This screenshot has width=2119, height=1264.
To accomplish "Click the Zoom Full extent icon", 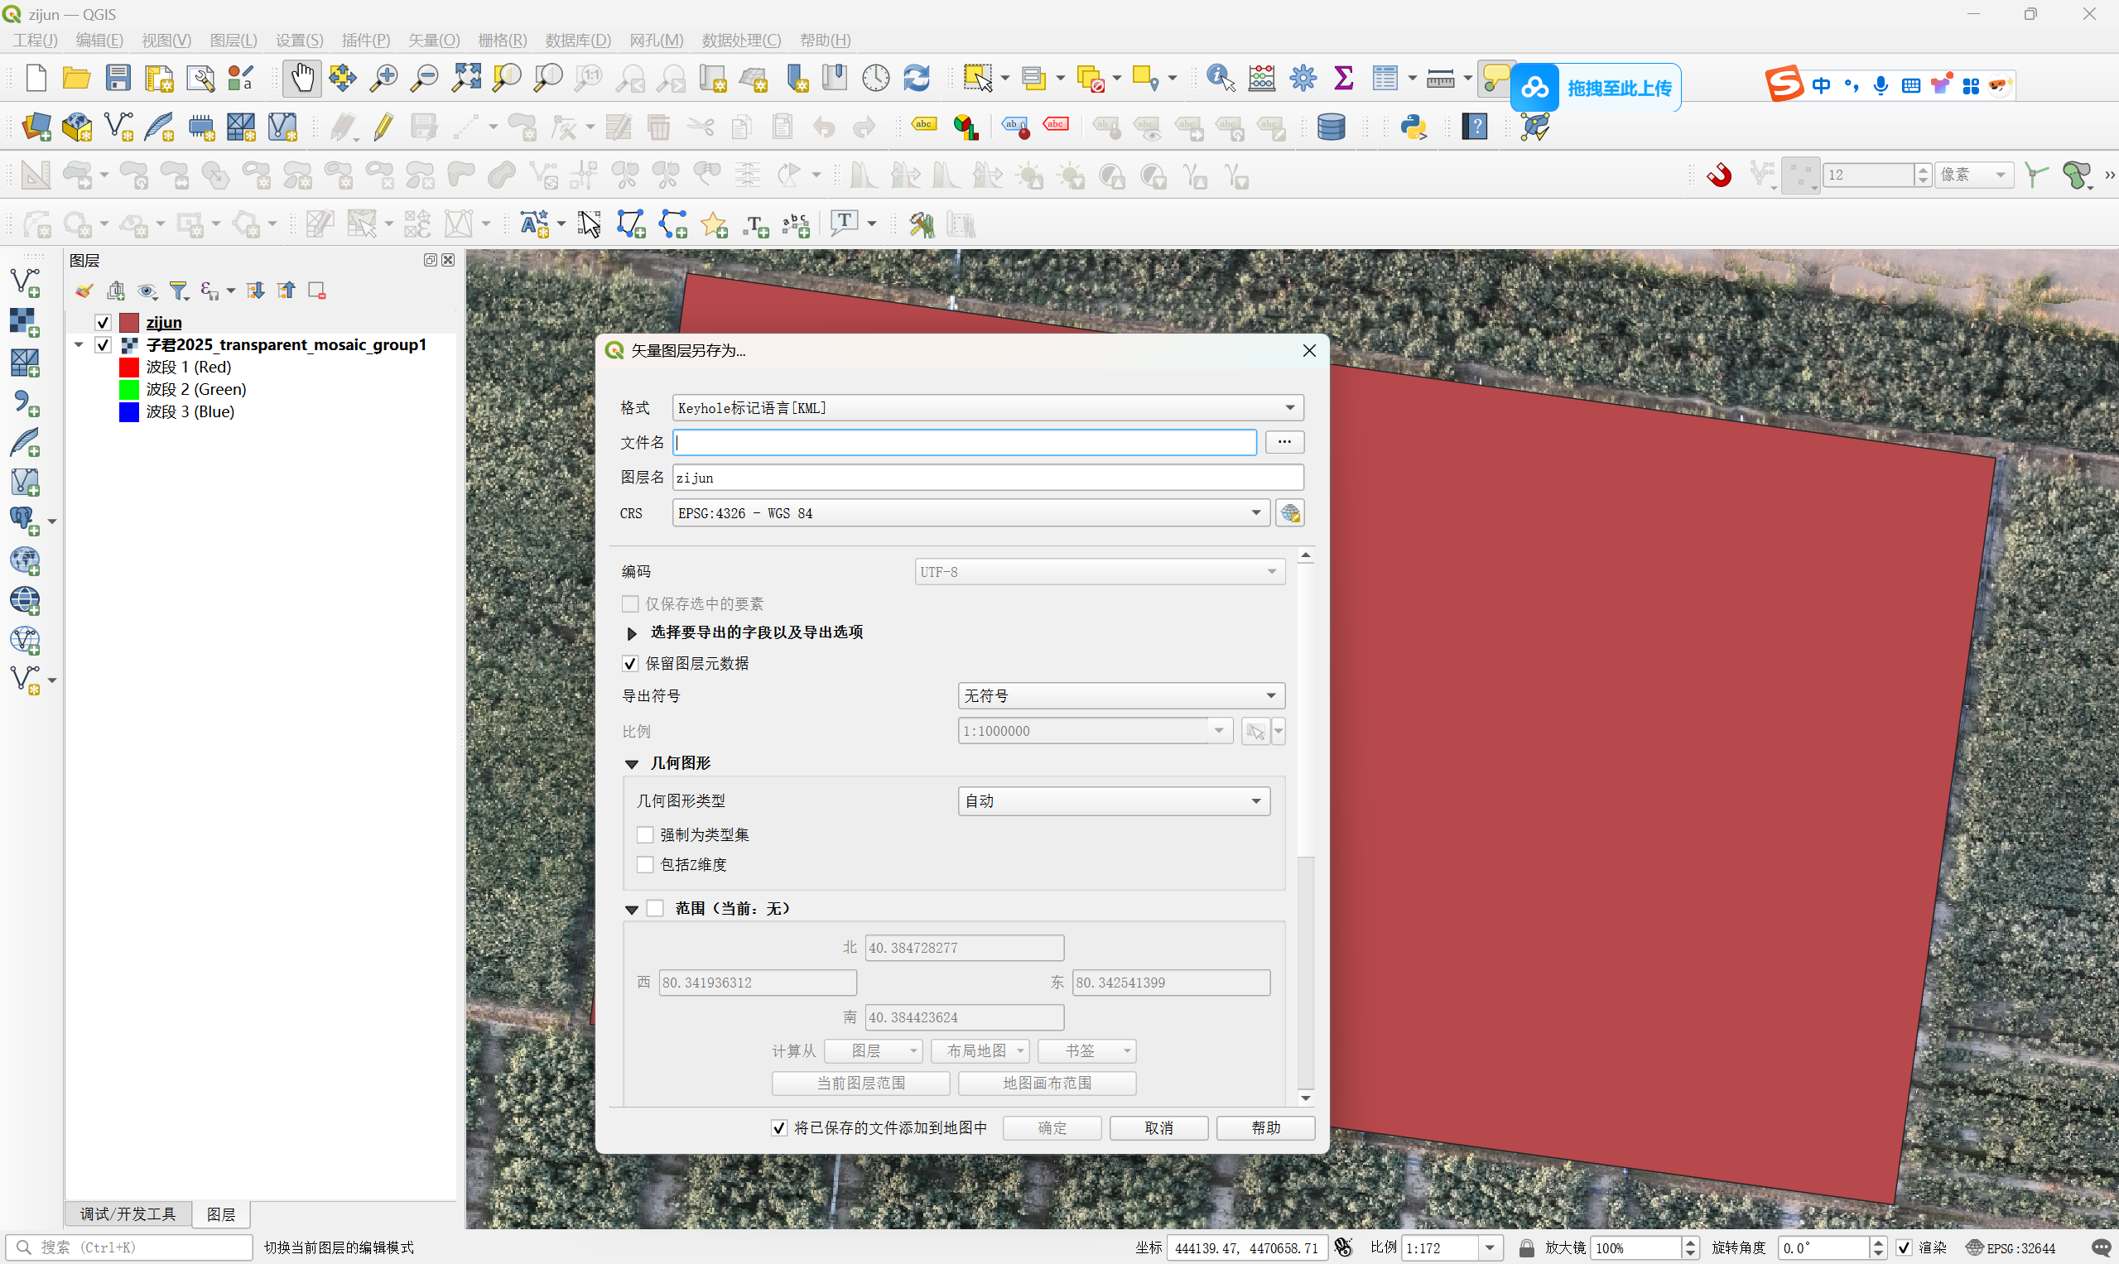I will click(x=466, y=79).
